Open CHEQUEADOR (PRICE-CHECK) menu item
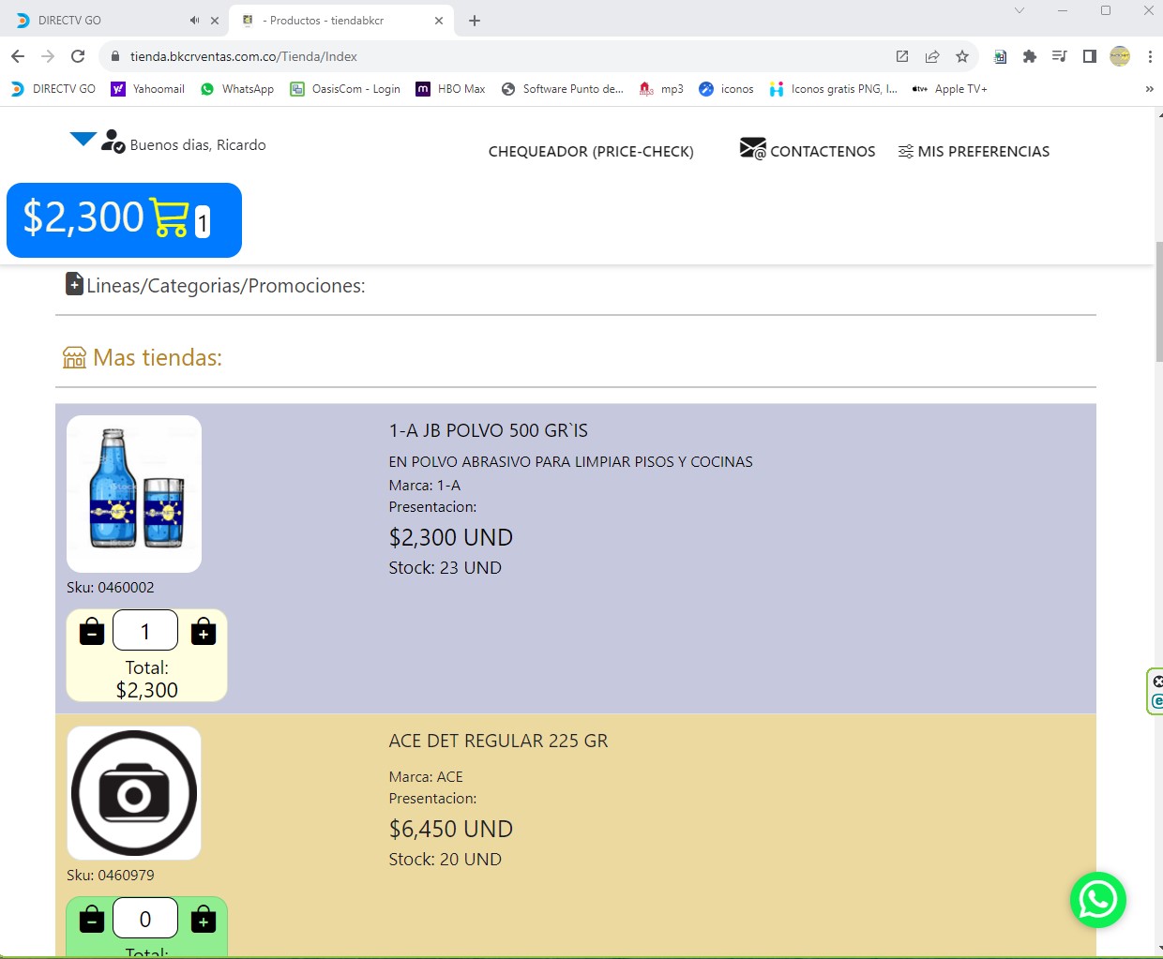This screenshot has width=1163, height=959. point(591,152)
